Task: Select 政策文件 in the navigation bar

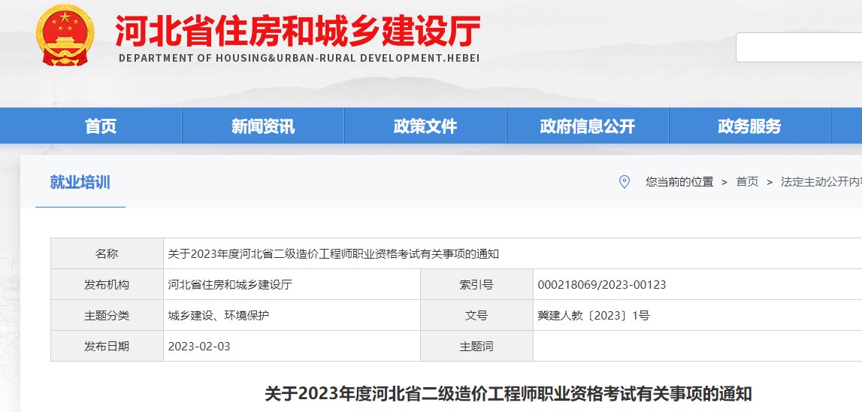Action: 425,126
